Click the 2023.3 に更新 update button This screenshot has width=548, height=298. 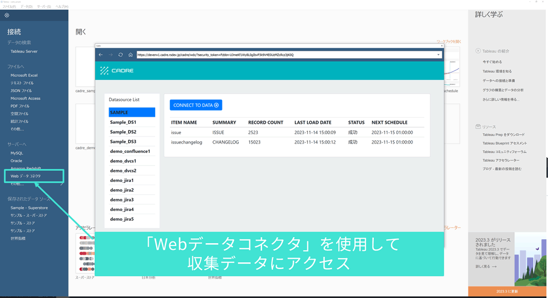507,291
